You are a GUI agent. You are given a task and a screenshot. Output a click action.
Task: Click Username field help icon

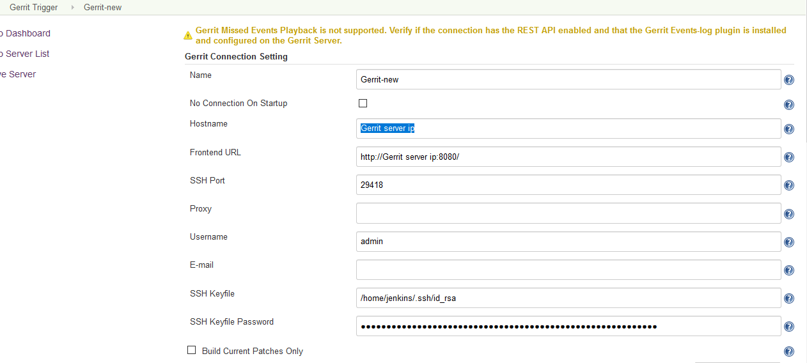(x=789, y=242)
